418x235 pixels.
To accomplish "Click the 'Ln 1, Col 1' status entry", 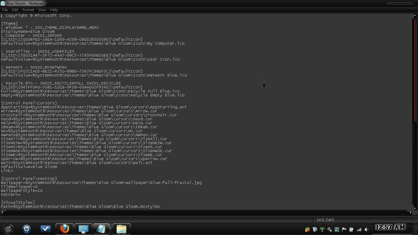I will 325,220.
